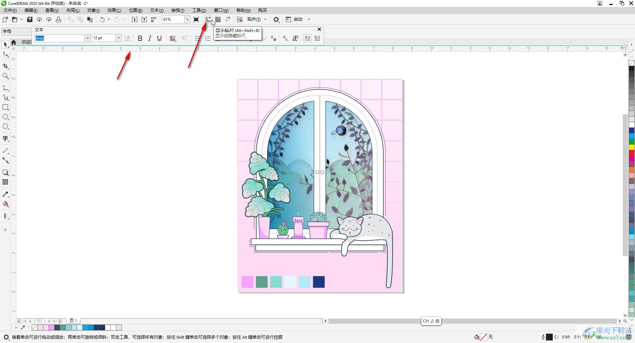This screenshot has height=343, width=635.
Task: Click the 欢迎 home welcome tab
Action: tap(21, 42)
